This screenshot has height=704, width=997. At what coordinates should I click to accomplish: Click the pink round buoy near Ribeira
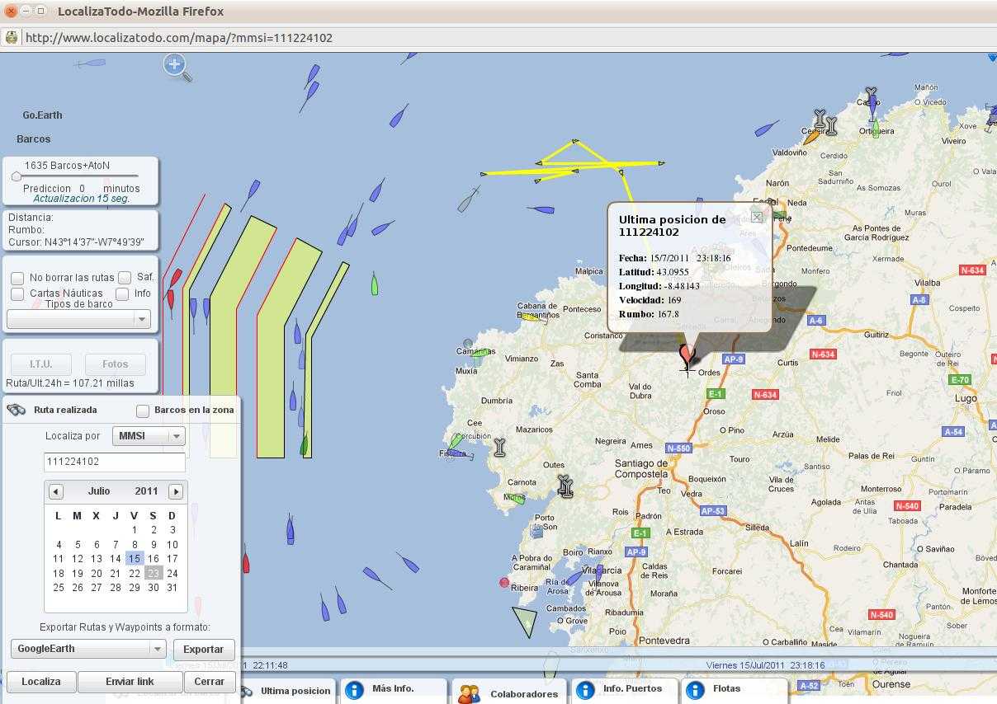point(504,583)
